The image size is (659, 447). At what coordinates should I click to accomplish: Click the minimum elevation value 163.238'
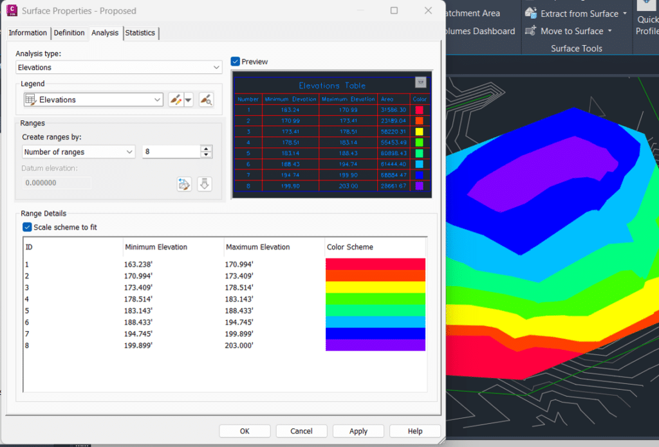pos(138,264)
